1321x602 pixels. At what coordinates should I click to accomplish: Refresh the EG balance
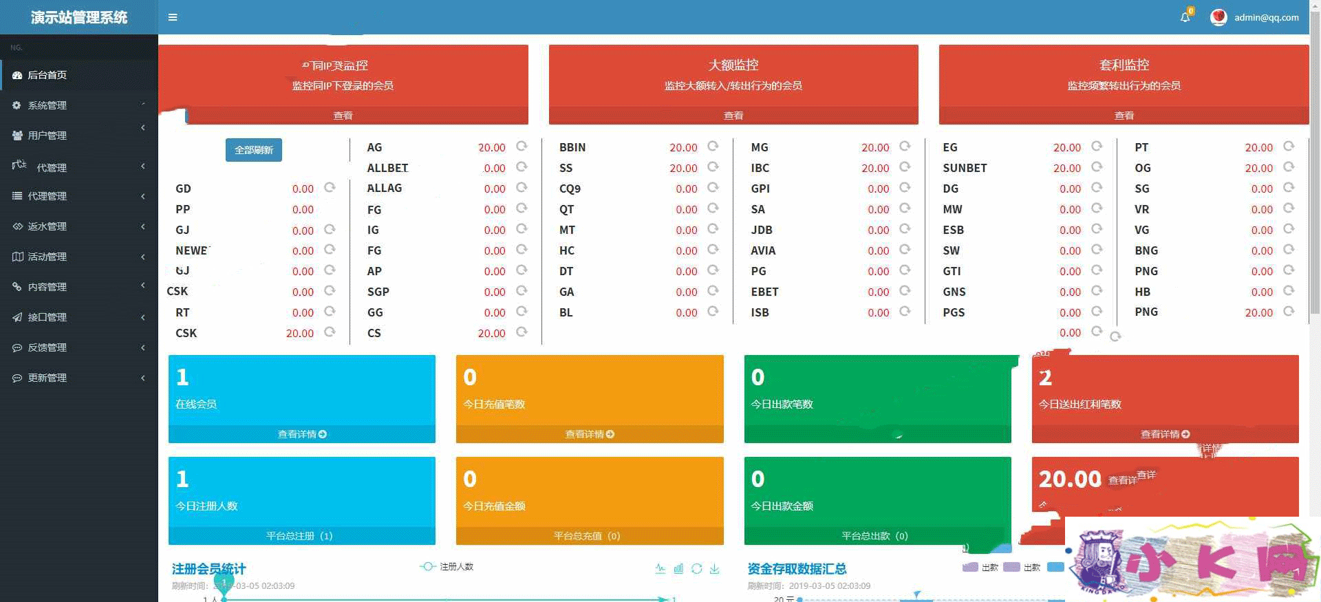click(1097, 147)
